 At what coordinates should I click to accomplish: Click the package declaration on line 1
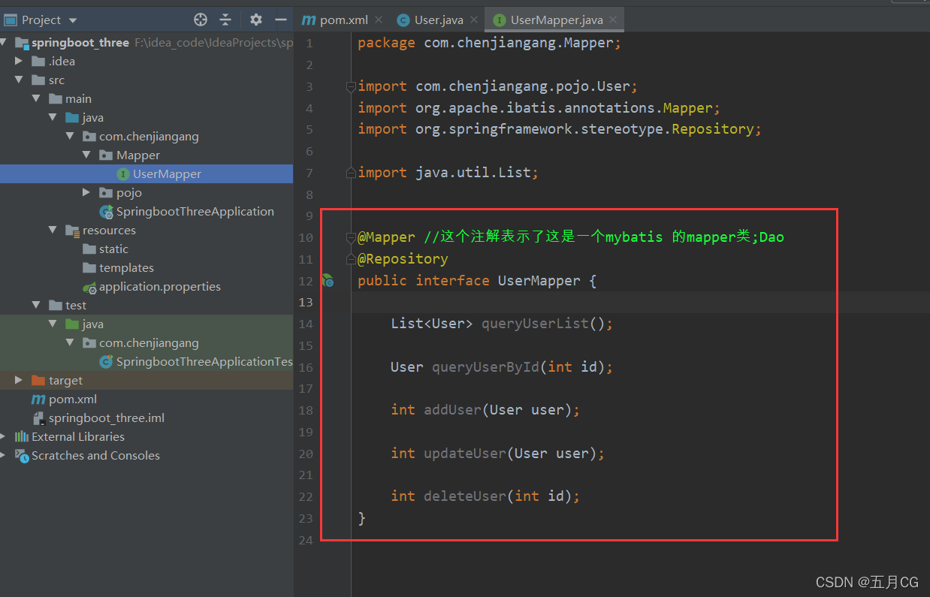point(489,43)
